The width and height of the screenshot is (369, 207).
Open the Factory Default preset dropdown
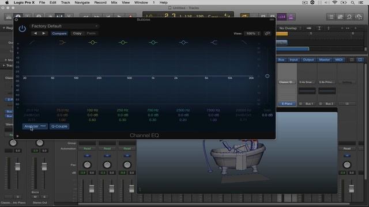(65, 26)
